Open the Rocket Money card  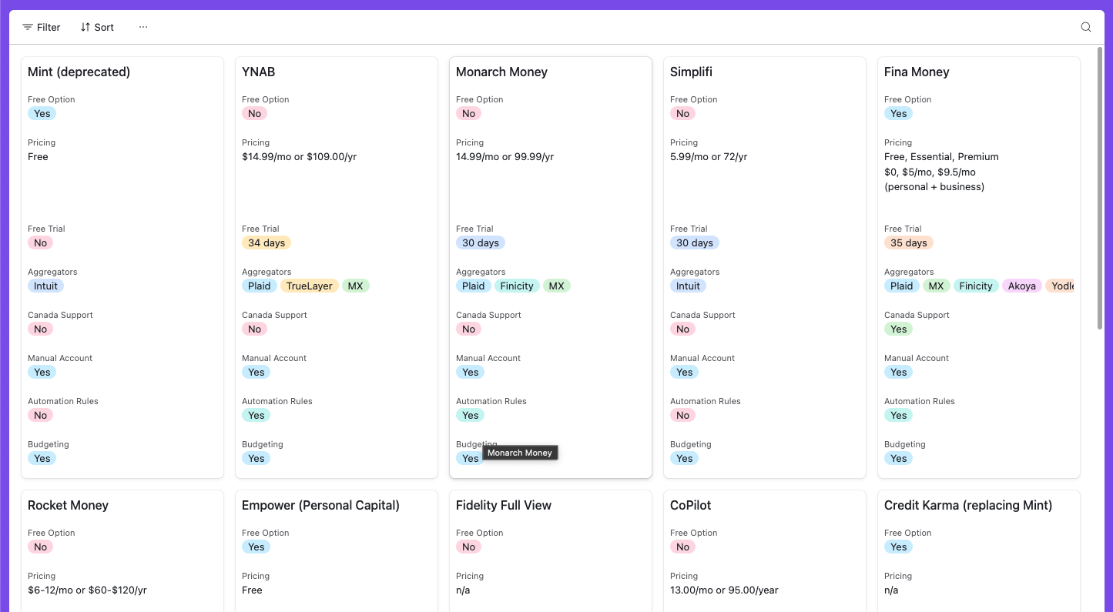point(68,505)
